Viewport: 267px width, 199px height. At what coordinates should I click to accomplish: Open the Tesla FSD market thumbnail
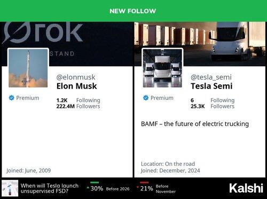10,188
